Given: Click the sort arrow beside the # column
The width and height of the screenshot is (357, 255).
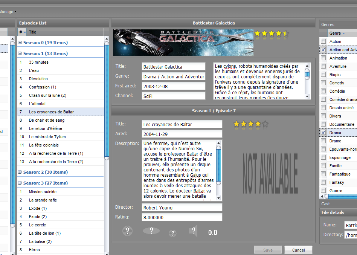Looking at the screenshot, I should [x=24, y=32].
